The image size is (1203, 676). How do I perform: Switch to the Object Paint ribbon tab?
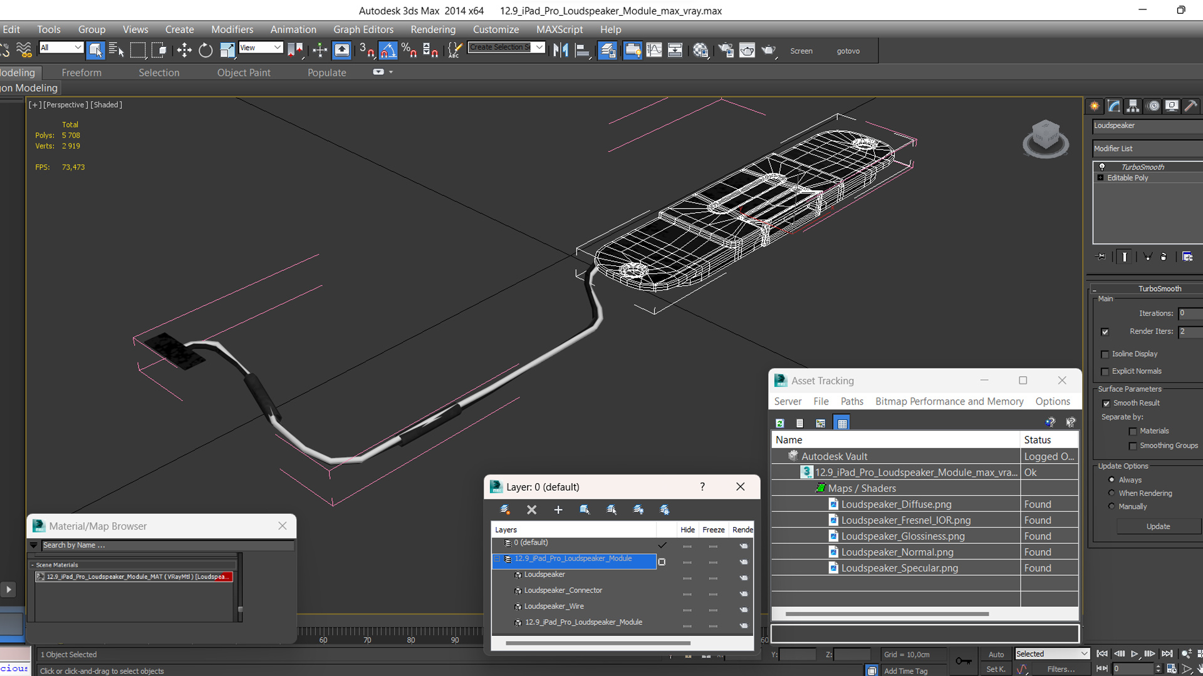pyautogui.click(x=244, y=73)
